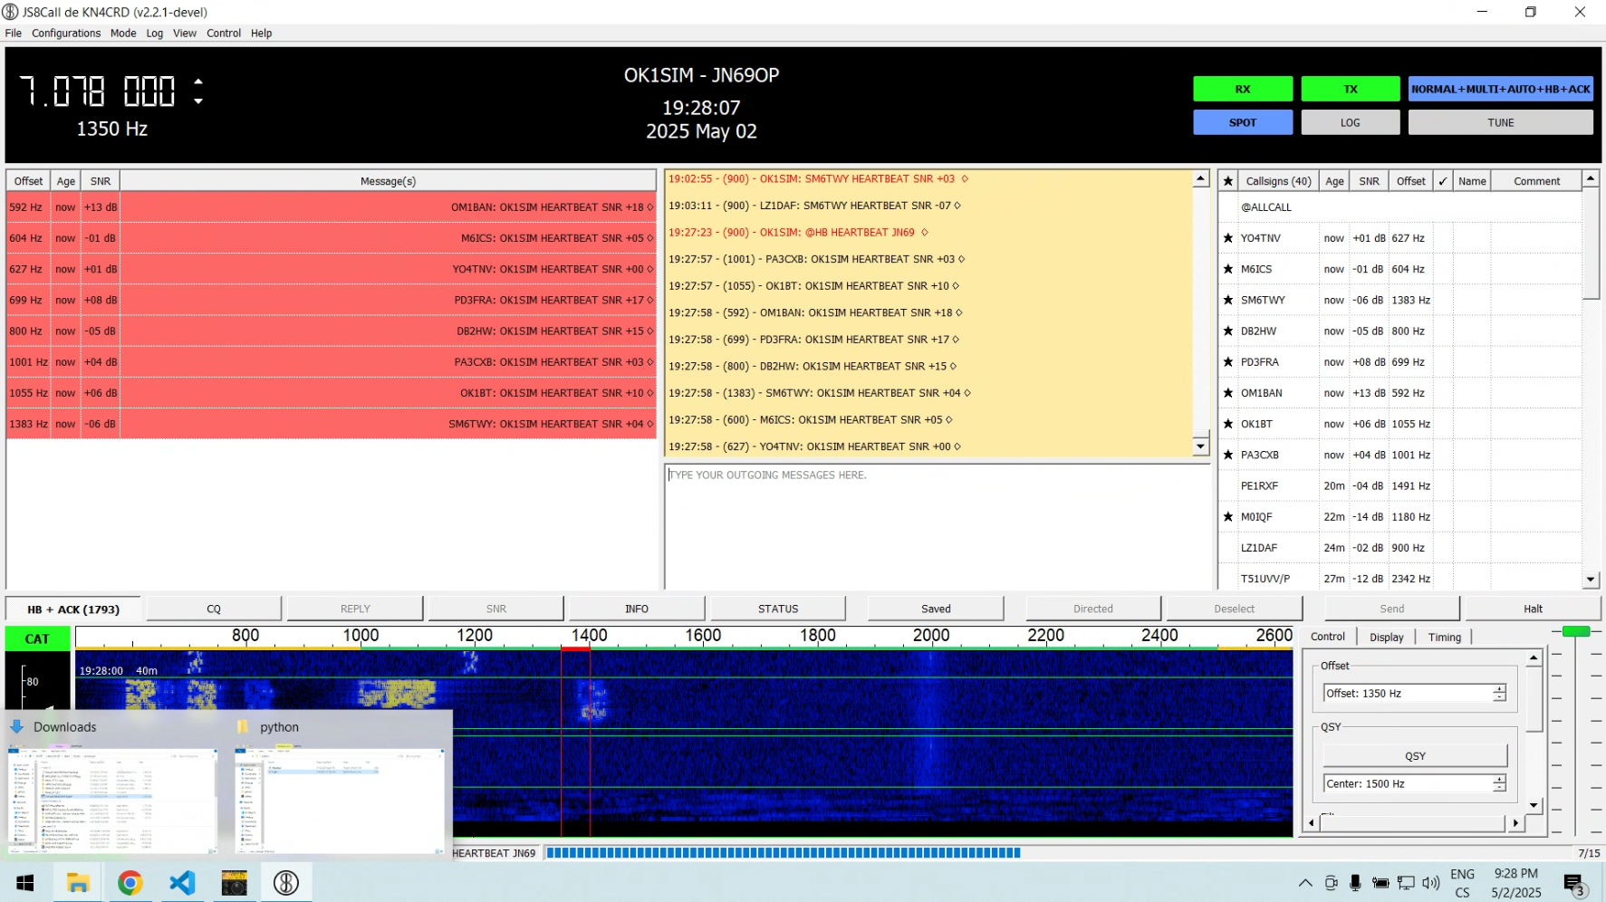Sort by the star column header

click(x=1228, y=181)
